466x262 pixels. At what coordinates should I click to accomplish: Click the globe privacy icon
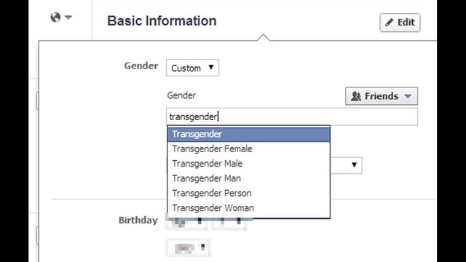pyautogui.click(x=55, y=17)
